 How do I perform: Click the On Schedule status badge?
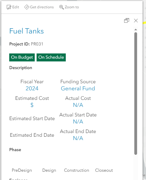point(51,57)
